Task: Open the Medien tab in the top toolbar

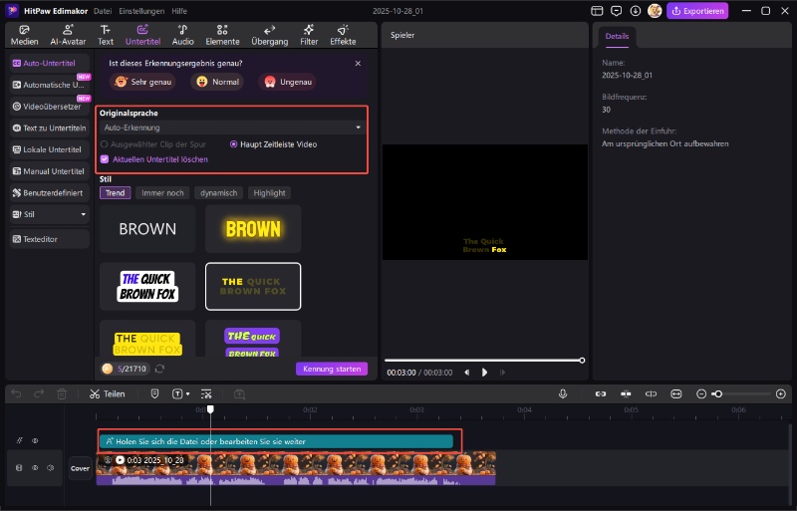Action: 25,35
